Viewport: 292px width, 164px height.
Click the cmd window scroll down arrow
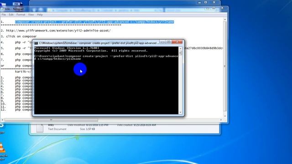(180, 113)
